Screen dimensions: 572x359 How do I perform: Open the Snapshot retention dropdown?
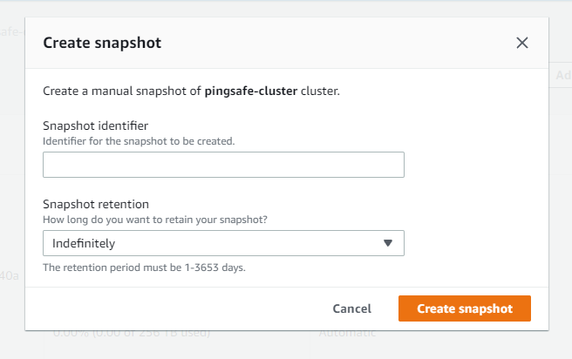[x=223, y=243]
